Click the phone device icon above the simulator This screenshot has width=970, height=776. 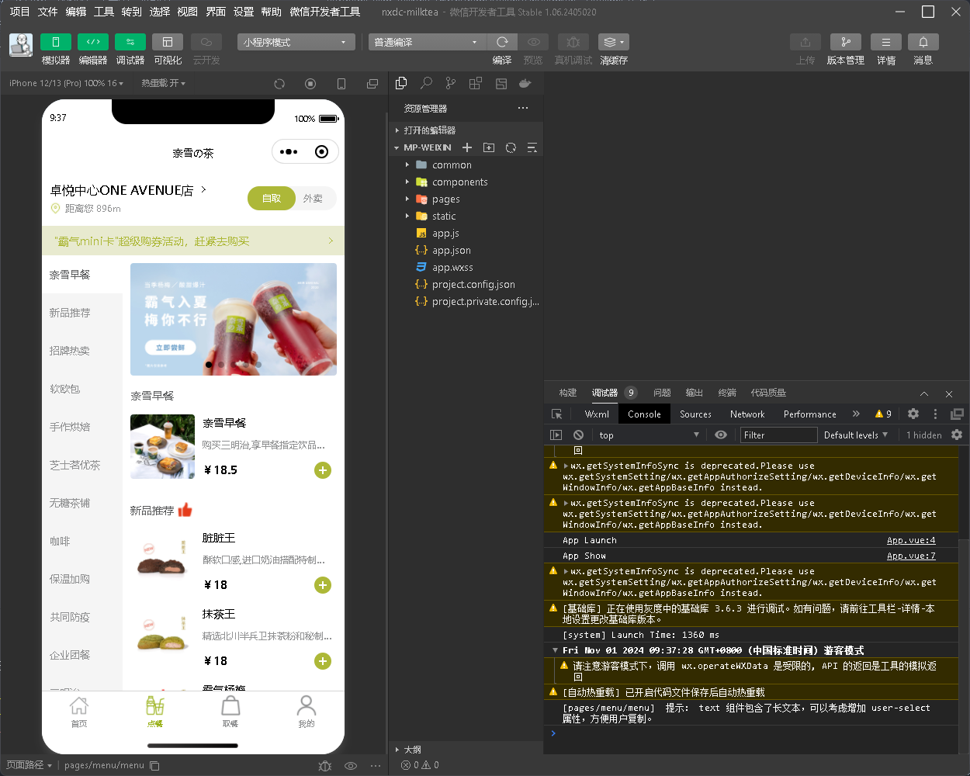pyautogui.click(x=341, y=84)
